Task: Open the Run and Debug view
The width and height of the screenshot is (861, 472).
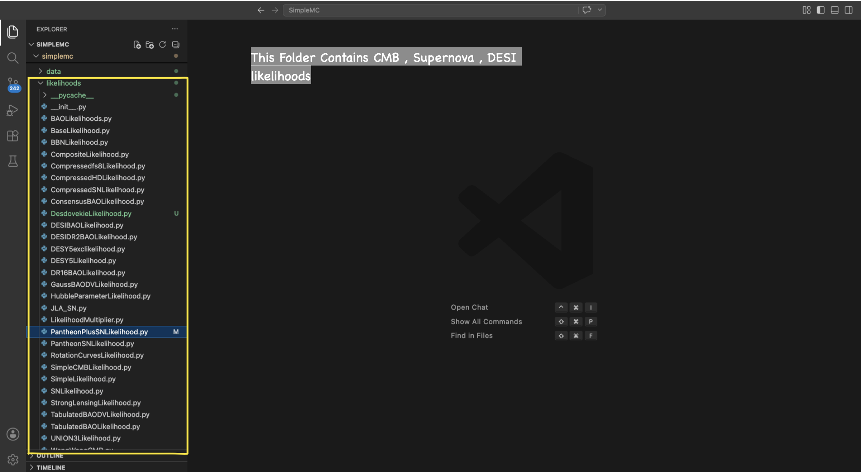Action: [x=13, y=110]
